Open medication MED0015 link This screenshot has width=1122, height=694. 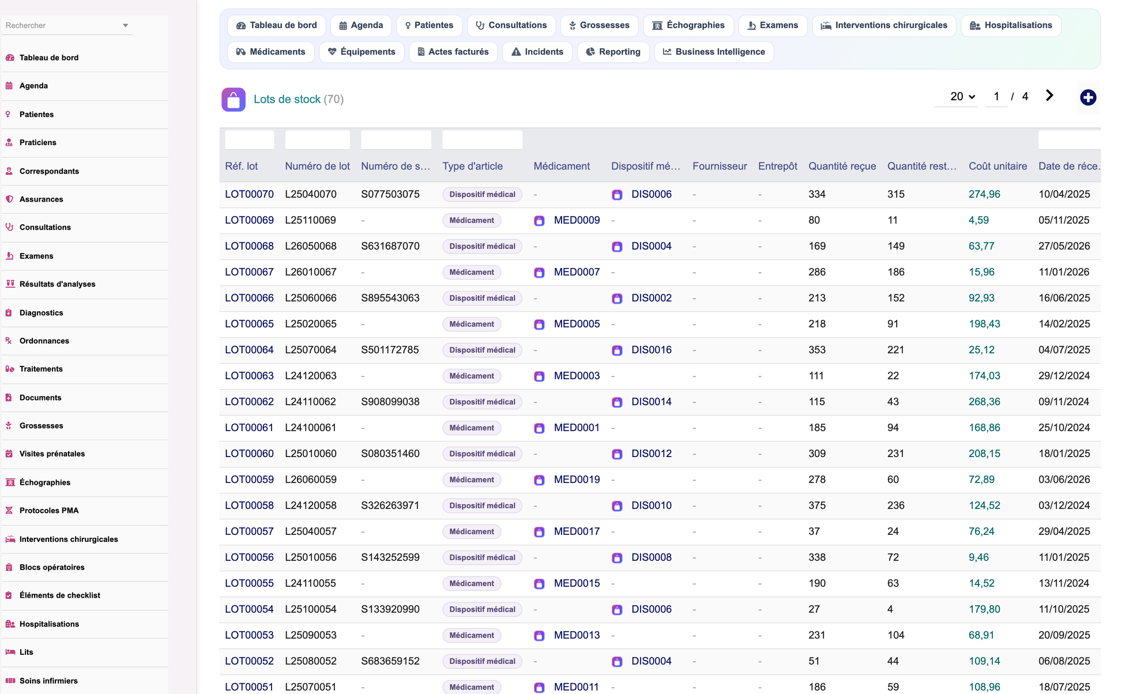pos(577,583)
